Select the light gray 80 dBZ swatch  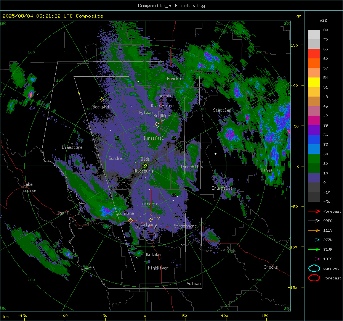pyautogui.click(x=314, y=34)
